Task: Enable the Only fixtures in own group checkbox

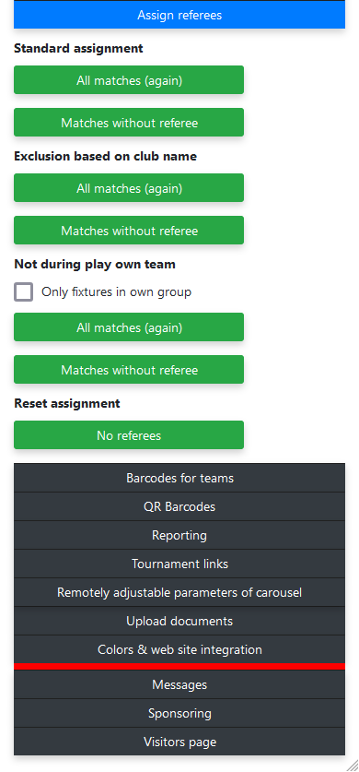Action: [x=24, y=292]
